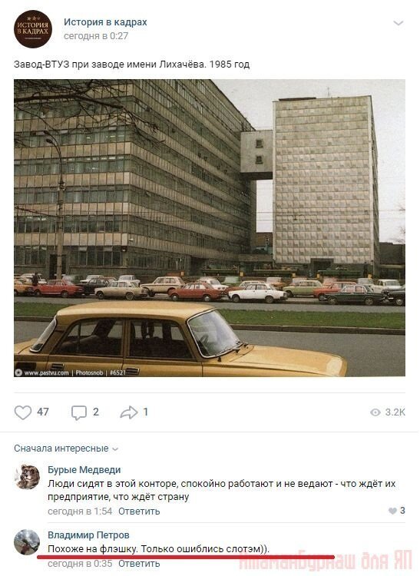Screen dimensions: 420x576
Task: Open comment timestamp сегодня в 0:35
Action: coord(80,563)
